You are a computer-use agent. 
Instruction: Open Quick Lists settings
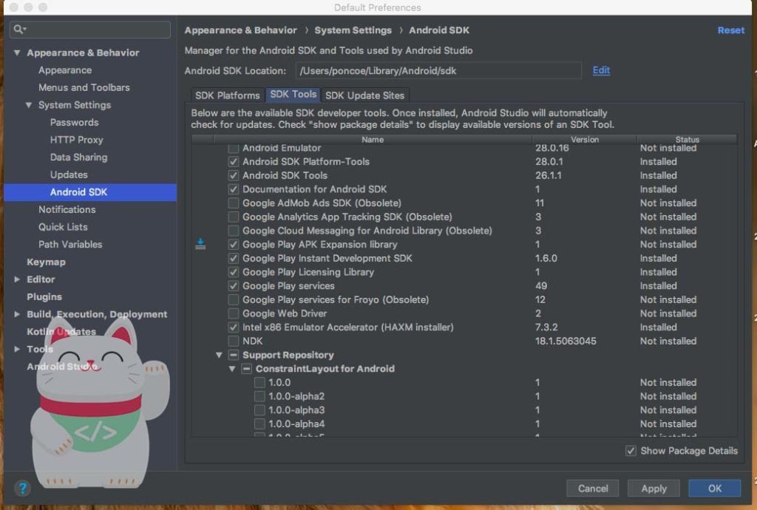(64, 227)
